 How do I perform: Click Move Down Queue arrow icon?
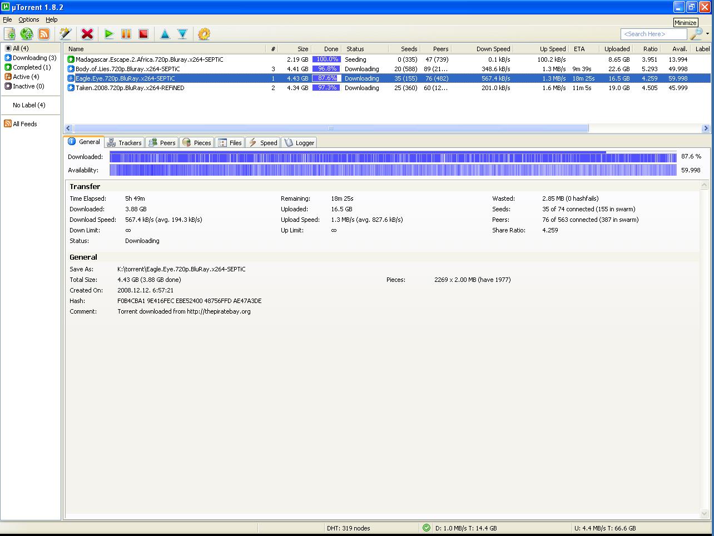pos(182,34)
